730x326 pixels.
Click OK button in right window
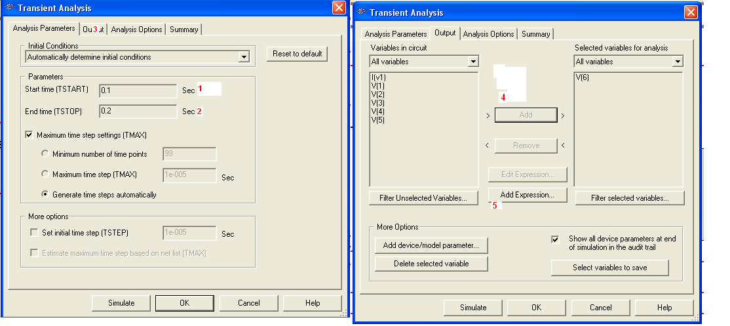pyautogui.click(x=536, y=308)
